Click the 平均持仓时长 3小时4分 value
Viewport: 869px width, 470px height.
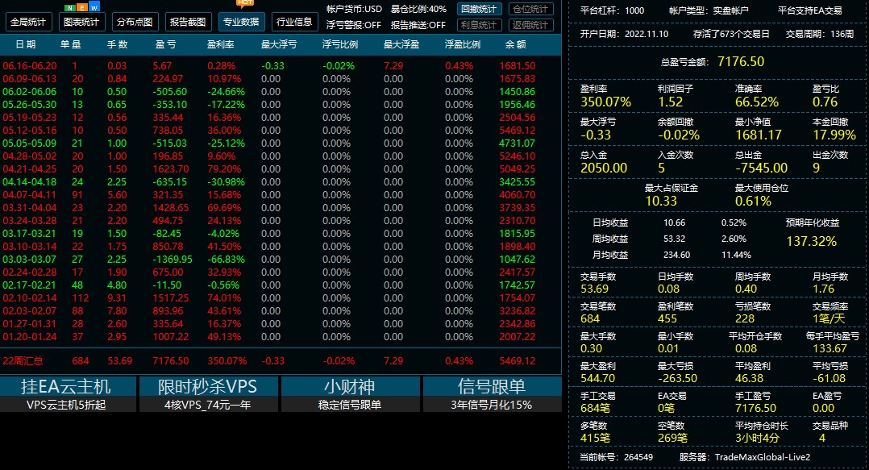[757, 438]
